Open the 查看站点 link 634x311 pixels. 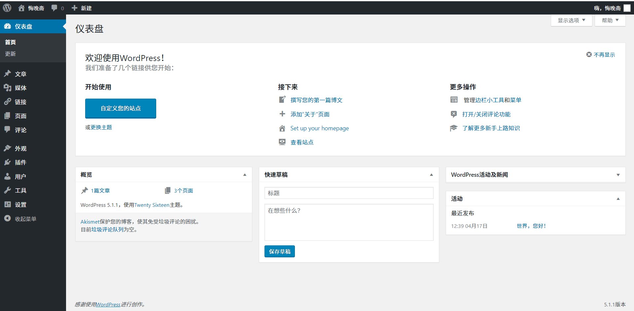point(302,142)
